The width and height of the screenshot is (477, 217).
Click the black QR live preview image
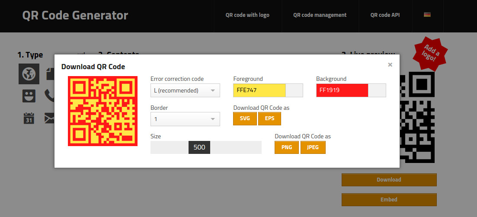click(x=417, y=117)
